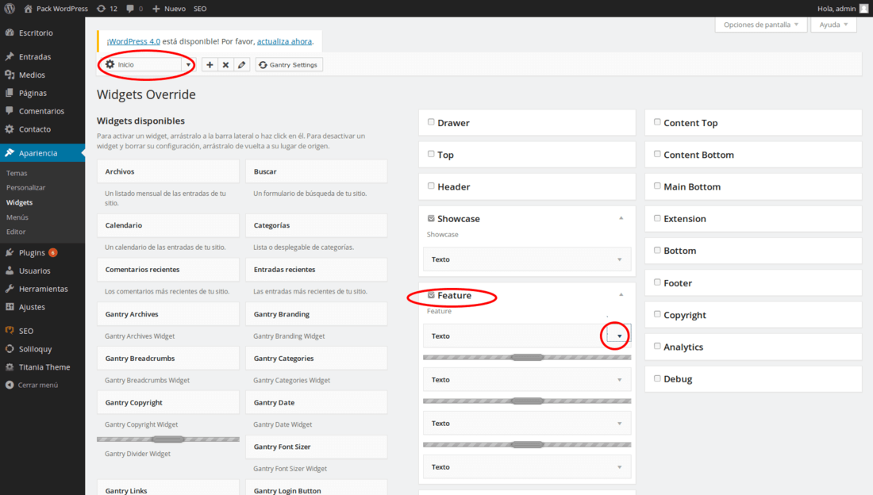This screenshot has height=495, width=873.
Task: Click the Páginas pages icon
Action: [x=10, y=93]
